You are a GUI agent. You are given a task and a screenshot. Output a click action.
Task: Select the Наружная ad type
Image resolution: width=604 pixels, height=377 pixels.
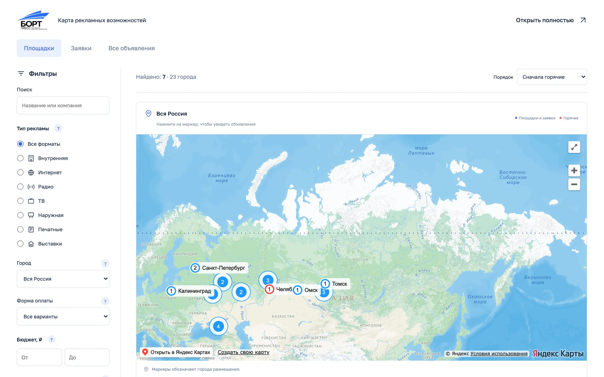(x=20, y=215)
